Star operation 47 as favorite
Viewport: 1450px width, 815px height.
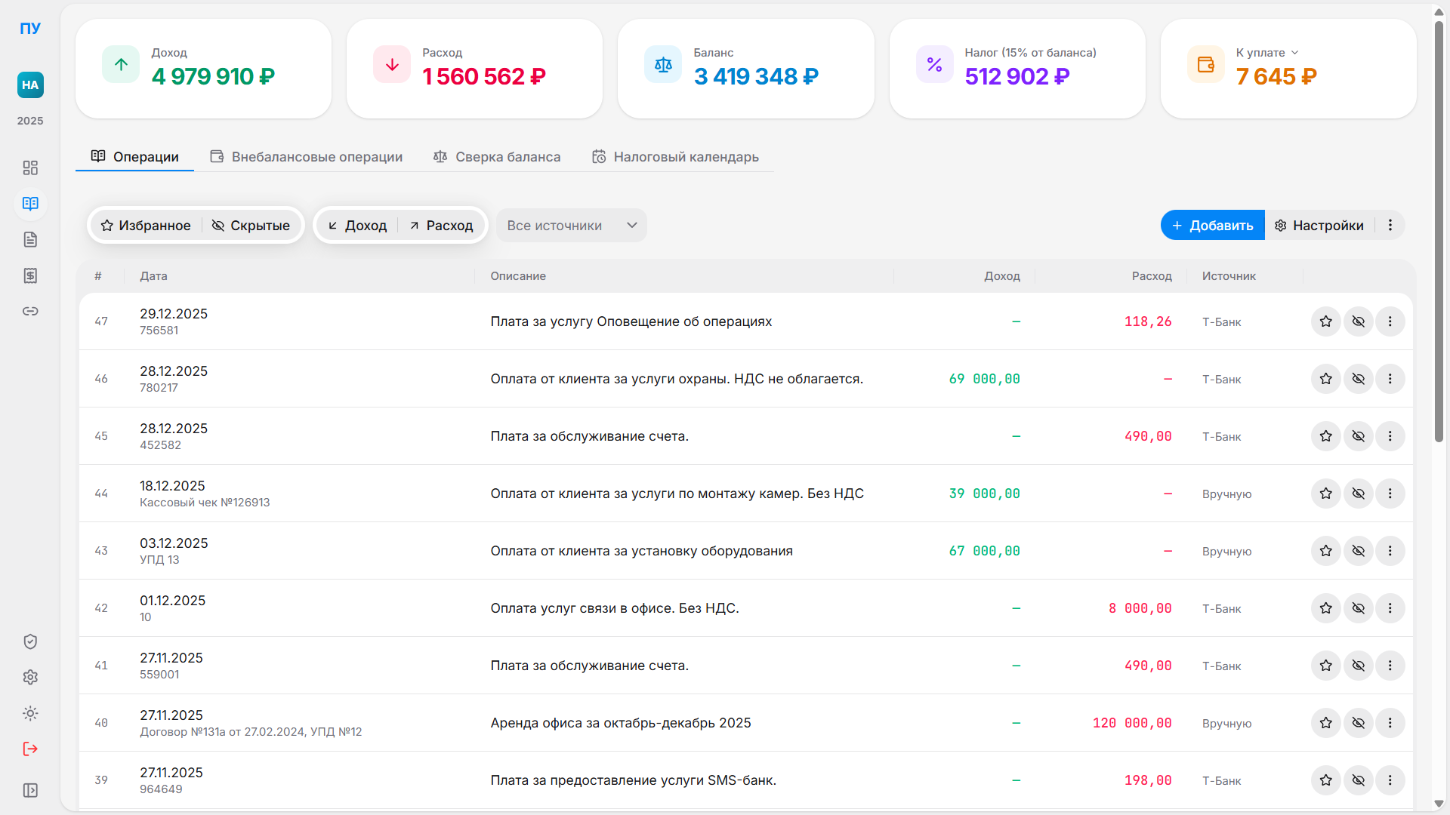point(1325,321)
